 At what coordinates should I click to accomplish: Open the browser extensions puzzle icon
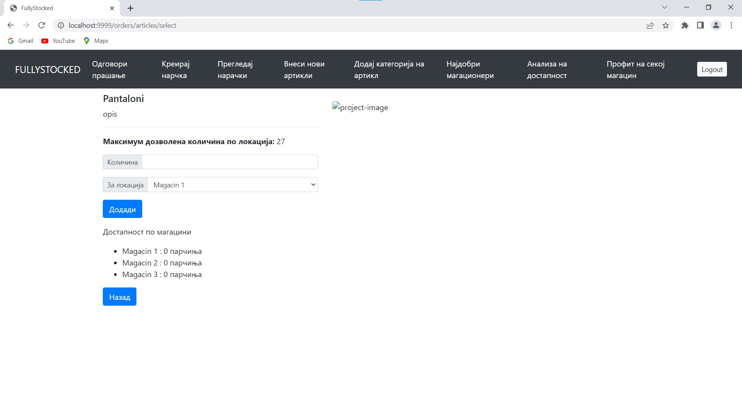685,26
